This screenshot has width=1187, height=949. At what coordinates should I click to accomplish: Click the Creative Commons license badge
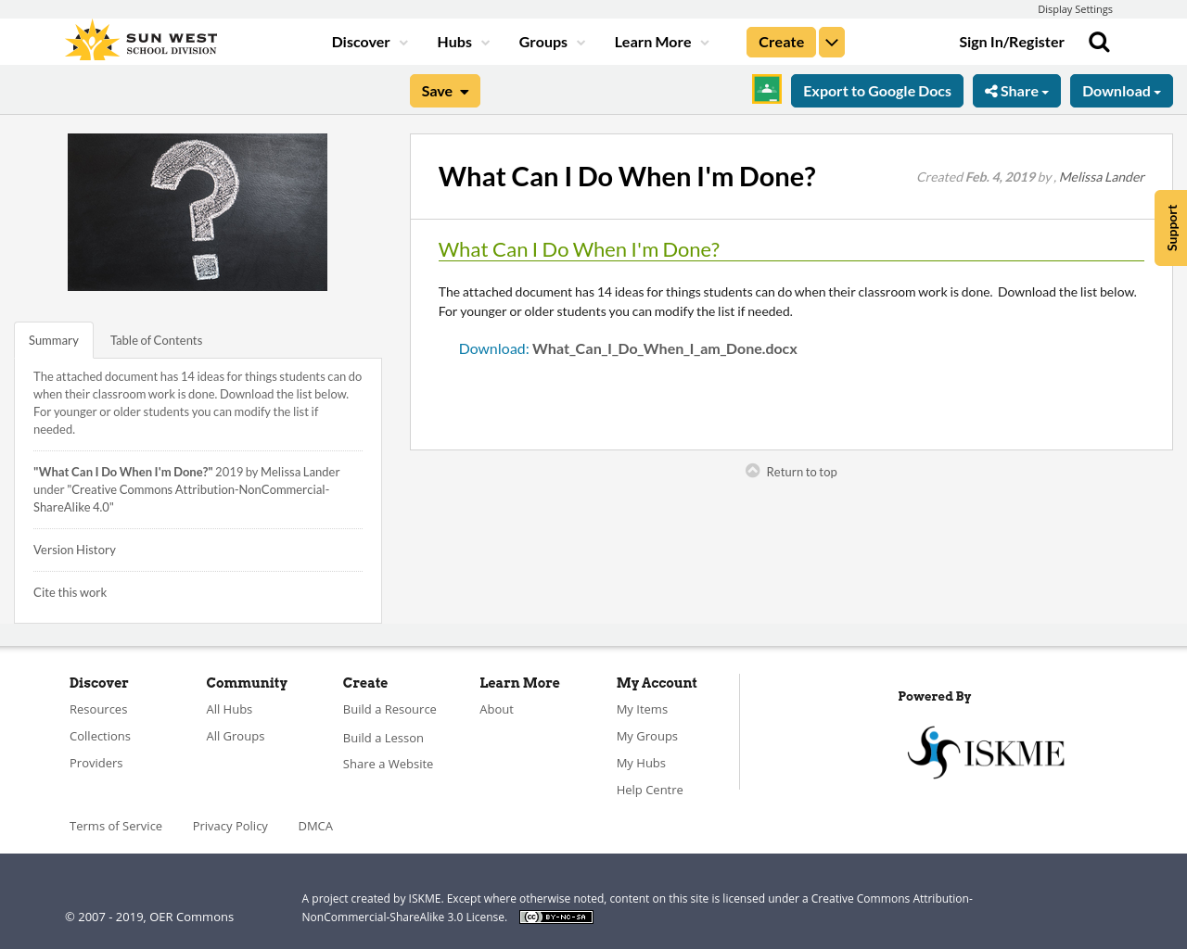[x=555, y=916]
